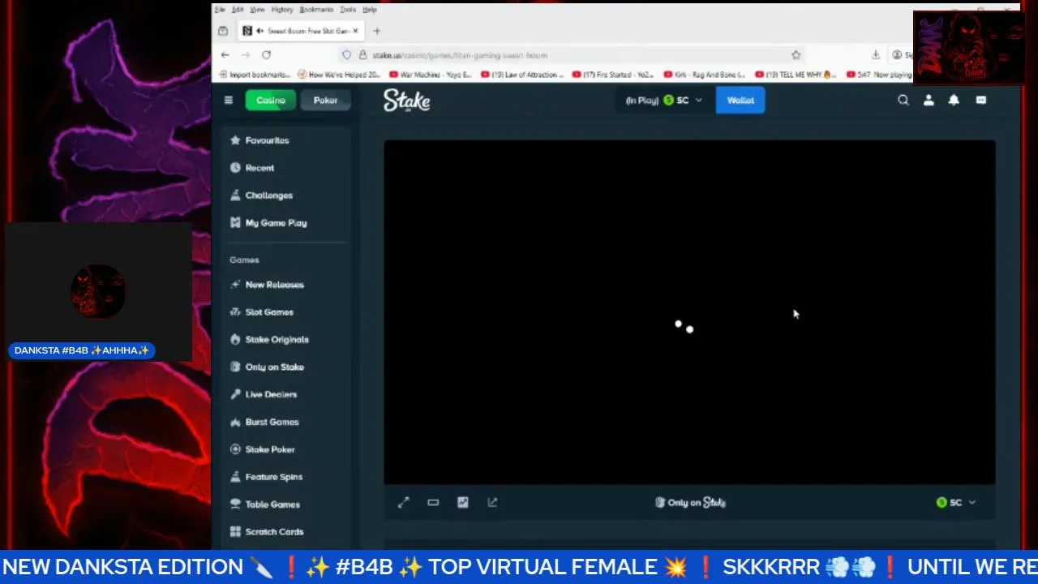
Task: Open the user profile icon
Action: pyautogui.click(x=929, y=101)
